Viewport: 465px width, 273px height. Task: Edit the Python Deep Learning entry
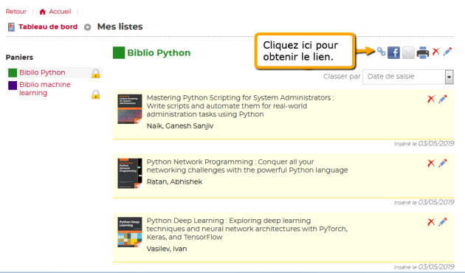pyautogui.click(x=443, y=222)
